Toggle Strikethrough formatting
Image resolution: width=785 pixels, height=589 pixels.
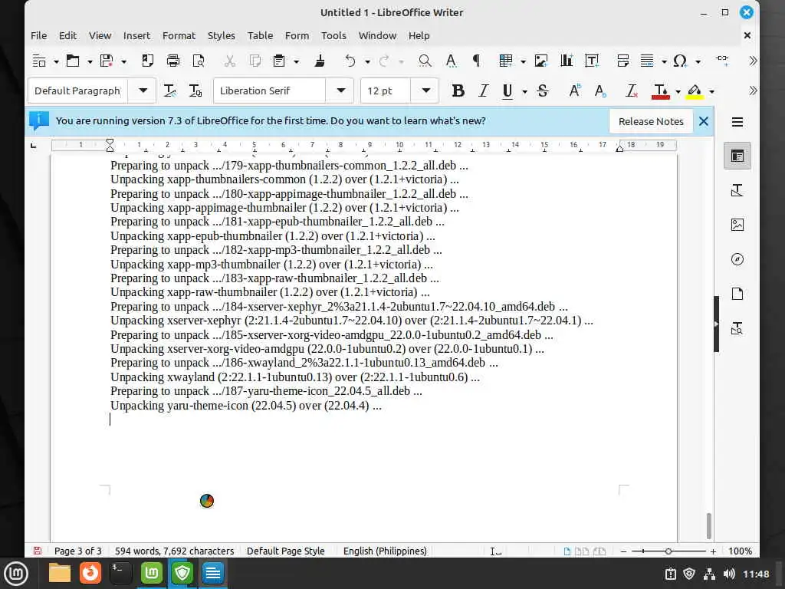click(x=543, y=90)
